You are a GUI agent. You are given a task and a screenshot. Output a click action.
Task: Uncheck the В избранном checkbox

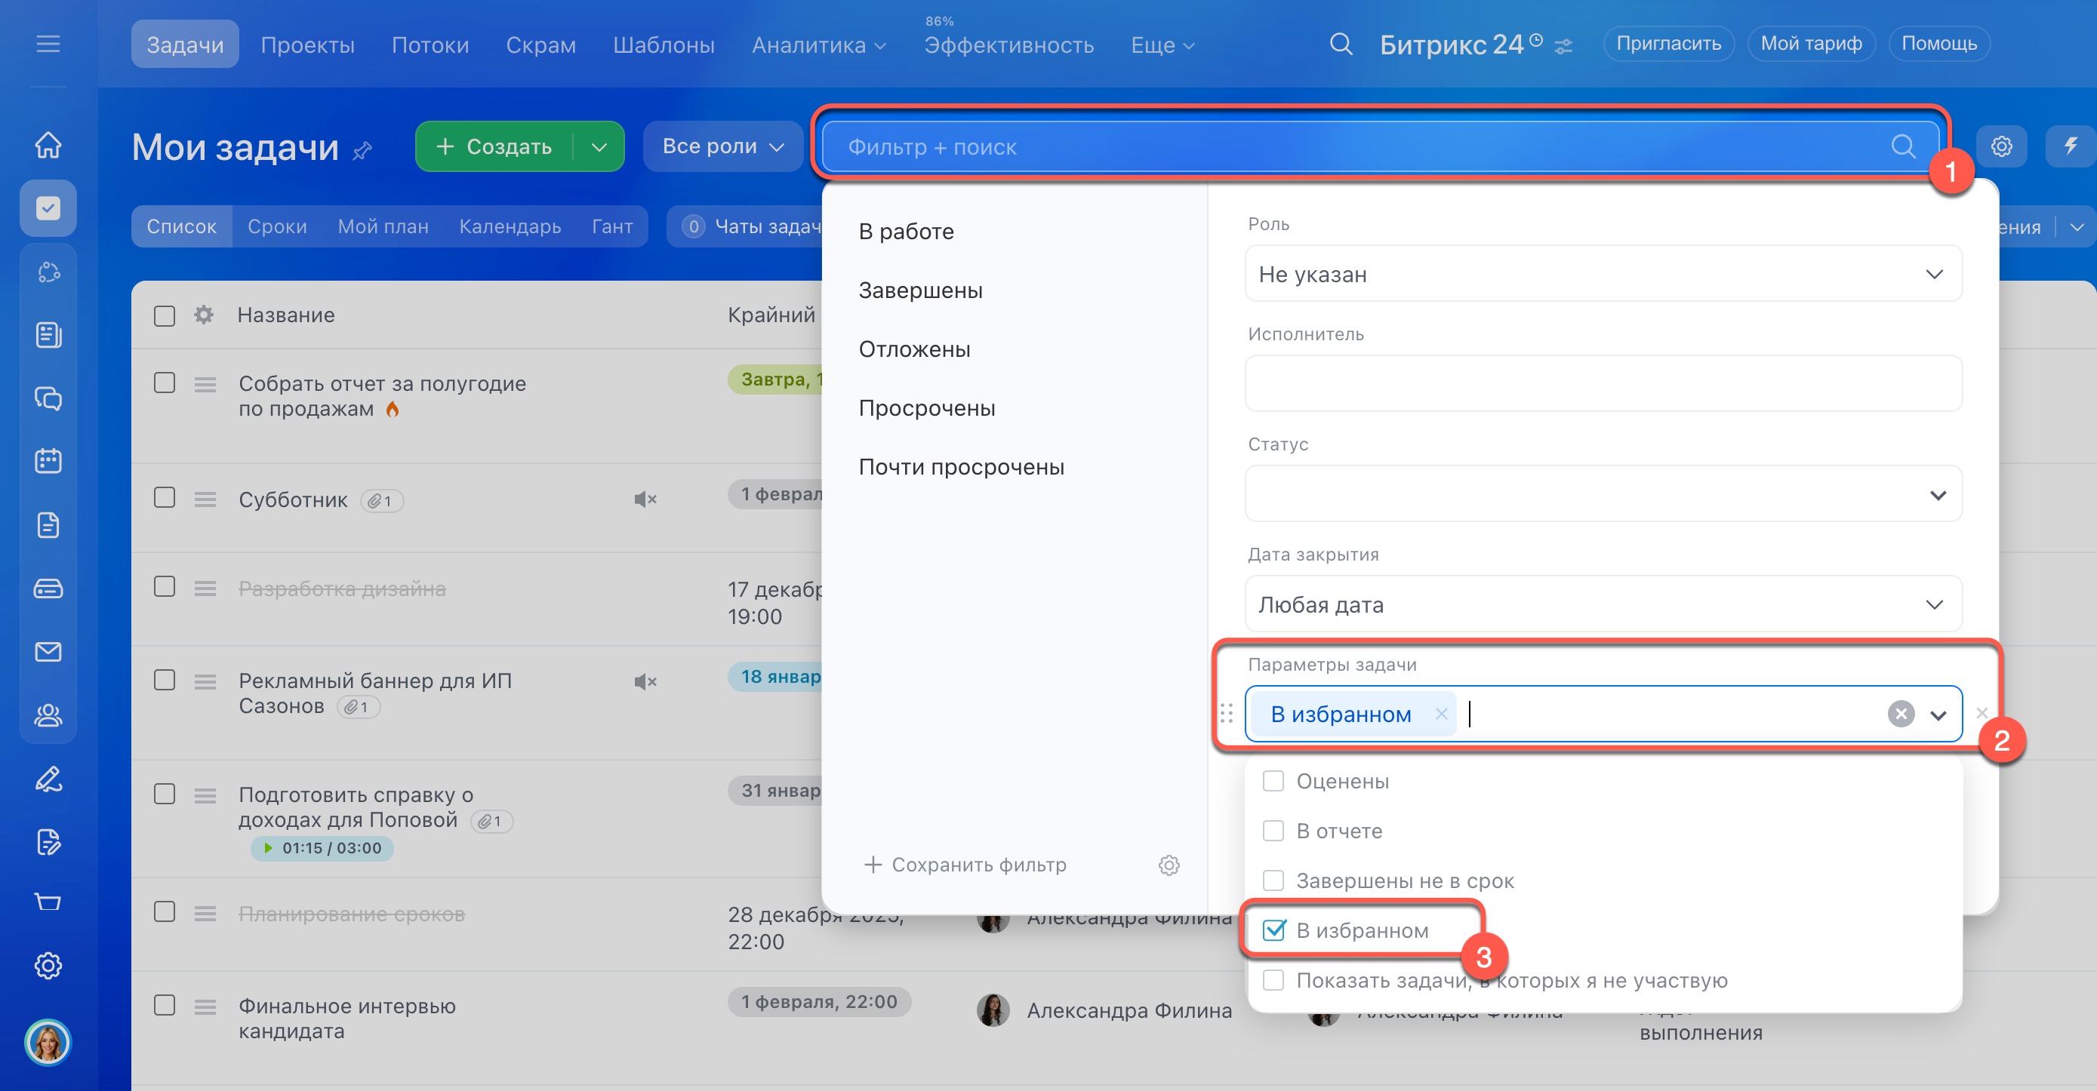coord(1273,930)
